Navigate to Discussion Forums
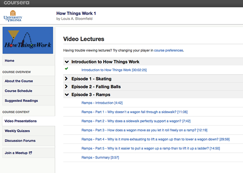The width and height of the screenshot is (243, 173). 21,141
